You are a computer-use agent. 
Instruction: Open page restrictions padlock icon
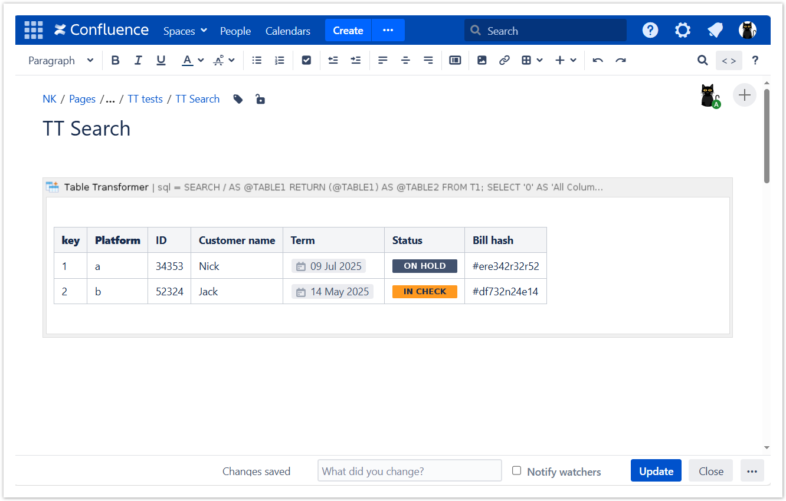pos(260,99)
